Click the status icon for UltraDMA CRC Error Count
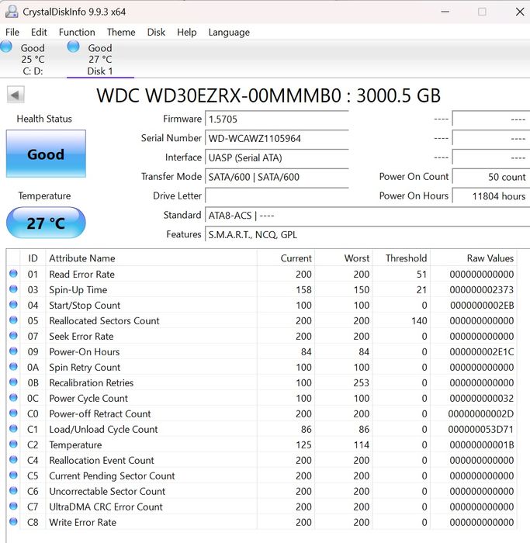Viewport: 530px width, 543px height. pos(13,507)
